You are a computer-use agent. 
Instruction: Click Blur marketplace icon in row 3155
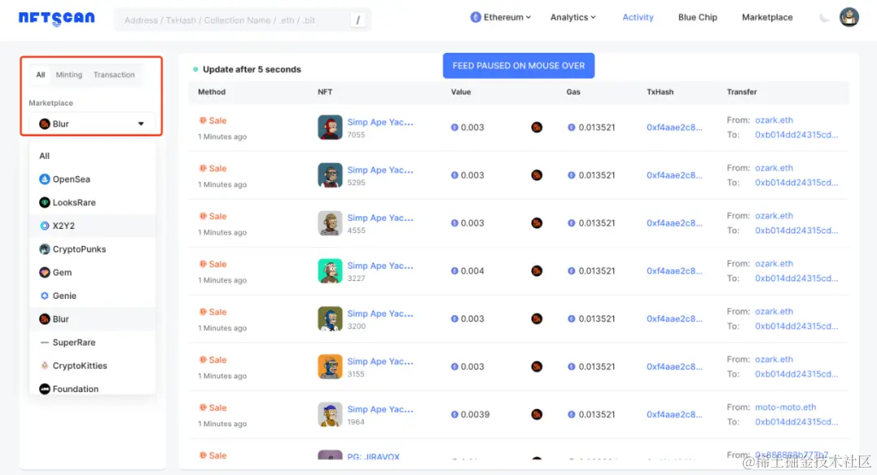537,366
